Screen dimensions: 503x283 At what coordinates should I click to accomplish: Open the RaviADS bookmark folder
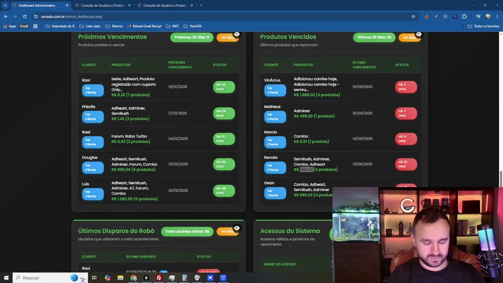coord(193,26)
